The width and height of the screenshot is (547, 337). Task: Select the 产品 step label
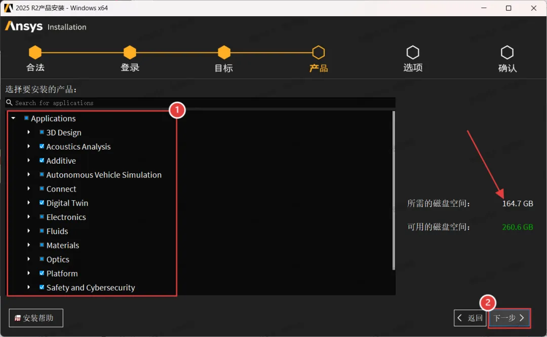click(x=319, y=68)
